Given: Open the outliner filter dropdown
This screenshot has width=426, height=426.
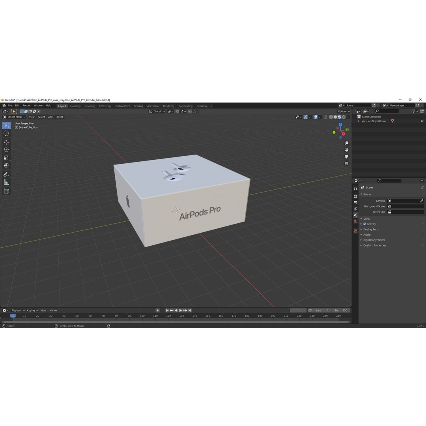Looking at the screenshot, I should click(415, 111).
